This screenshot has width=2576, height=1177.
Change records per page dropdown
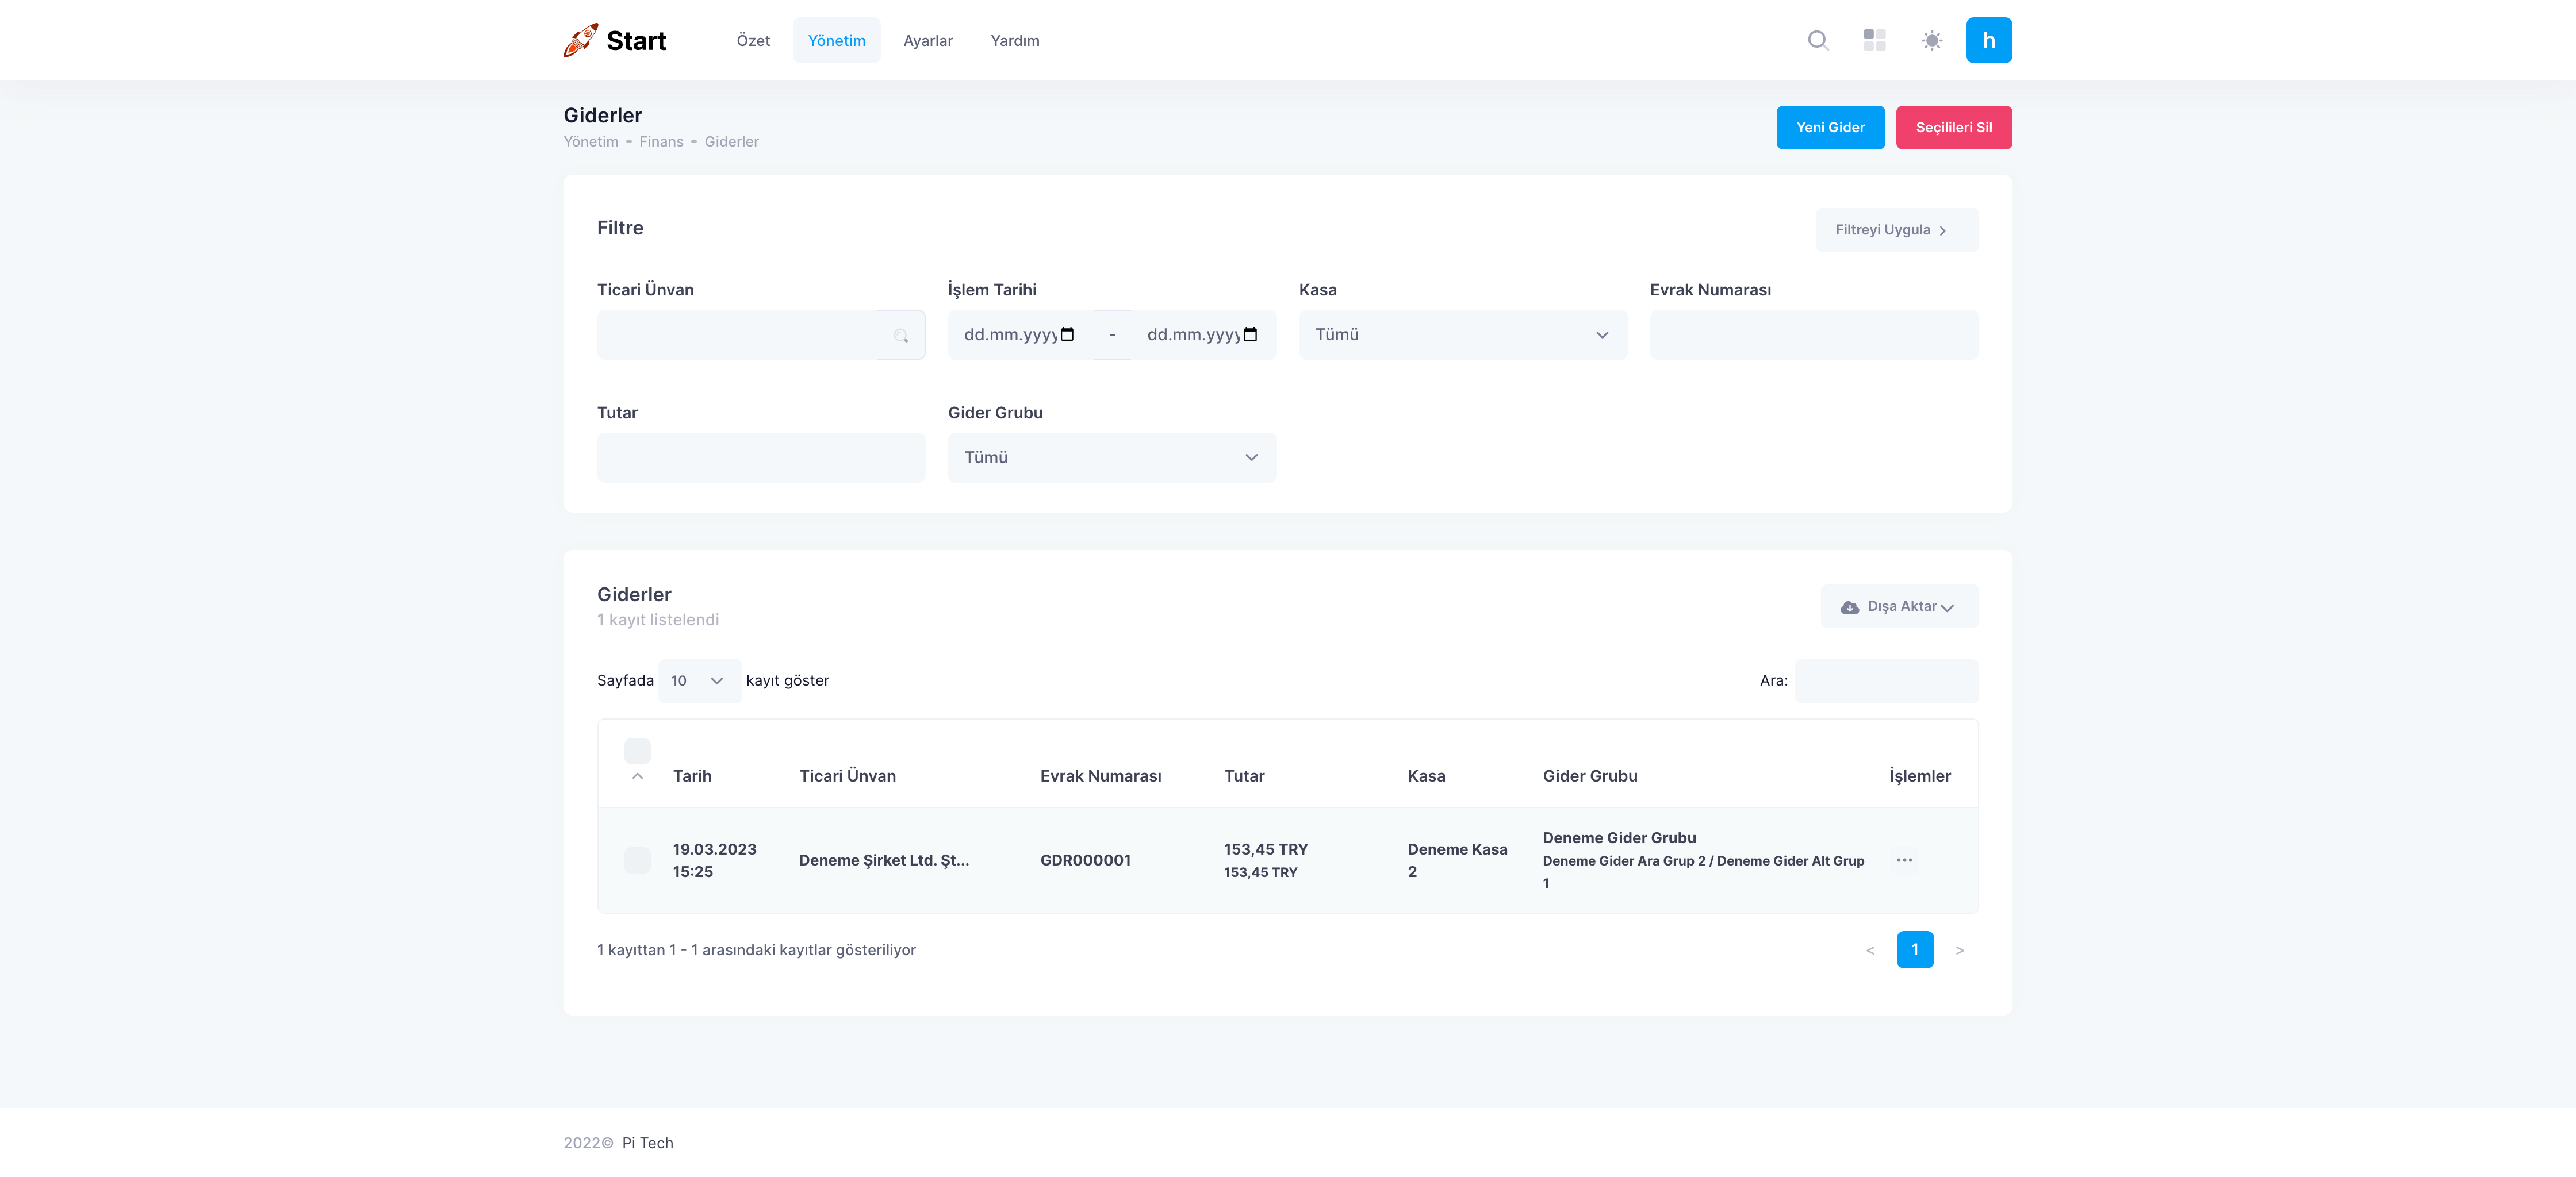[x=698, y=682]
